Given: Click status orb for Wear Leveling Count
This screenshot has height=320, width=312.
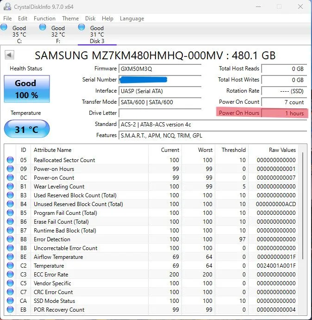Looking at the screenshot, I should coord(10,186).
